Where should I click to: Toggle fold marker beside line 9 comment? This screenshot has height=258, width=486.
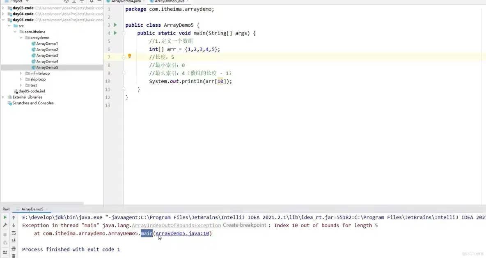[x=124, y=73]
